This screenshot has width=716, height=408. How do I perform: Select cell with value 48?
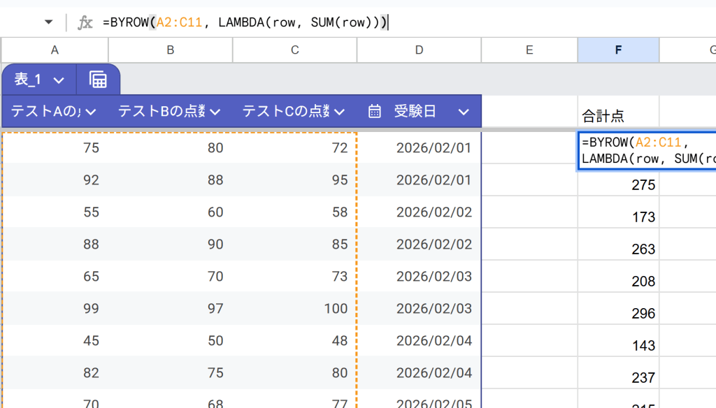pyautogui.click(x=295, y=341)
